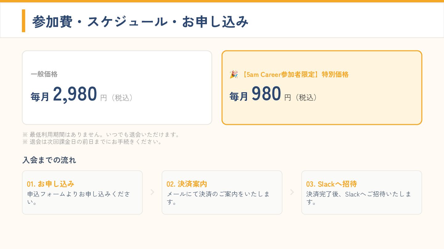Click the orange accent bar beside the title

point(23,21)
